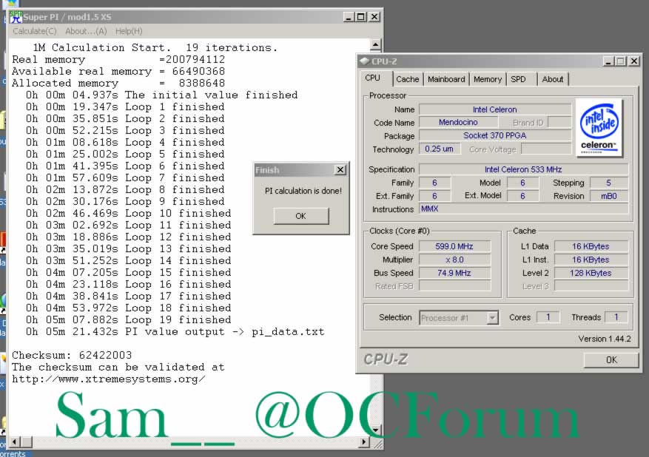Click the L1 Inst. value 16 KBytes
The height and width of the screenshot is (457, 649).
(591, 260)
